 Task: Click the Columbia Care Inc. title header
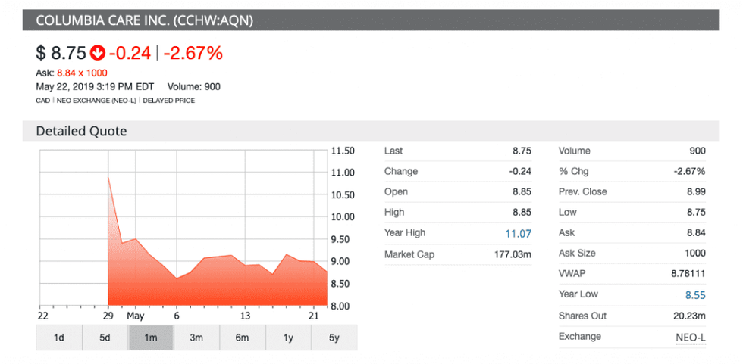(144, 20)
